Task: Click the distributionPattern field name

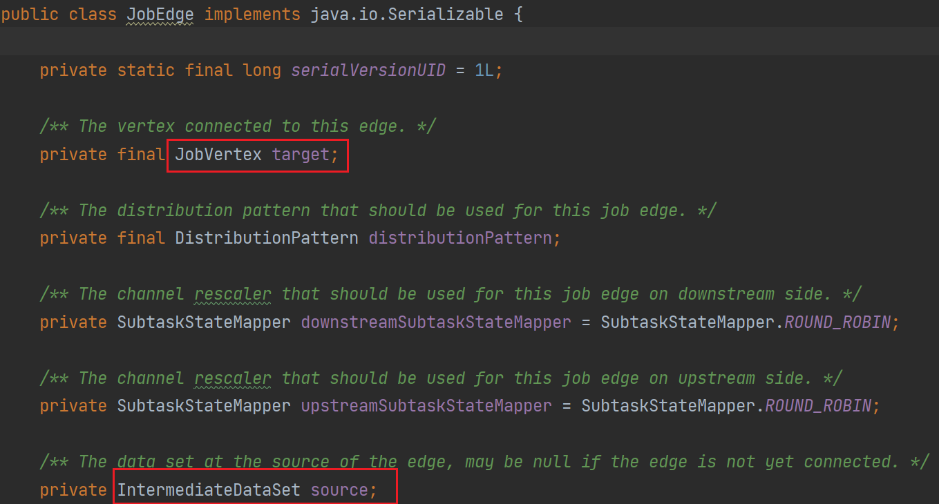Action: click(460, 238)
